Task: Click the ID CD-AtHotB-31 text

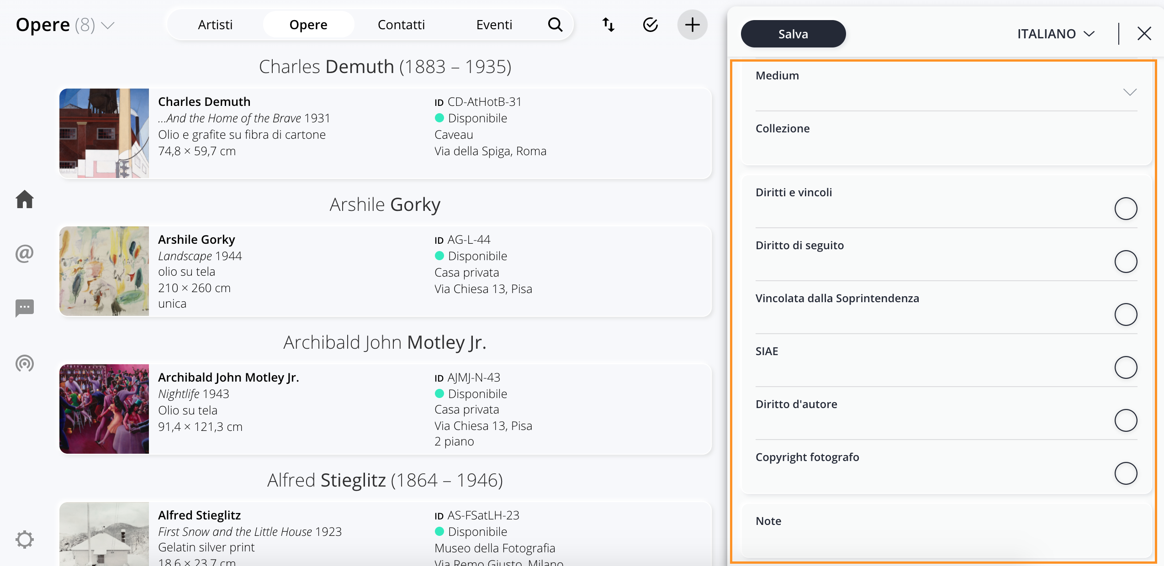Action: click(x=478, y=101)
